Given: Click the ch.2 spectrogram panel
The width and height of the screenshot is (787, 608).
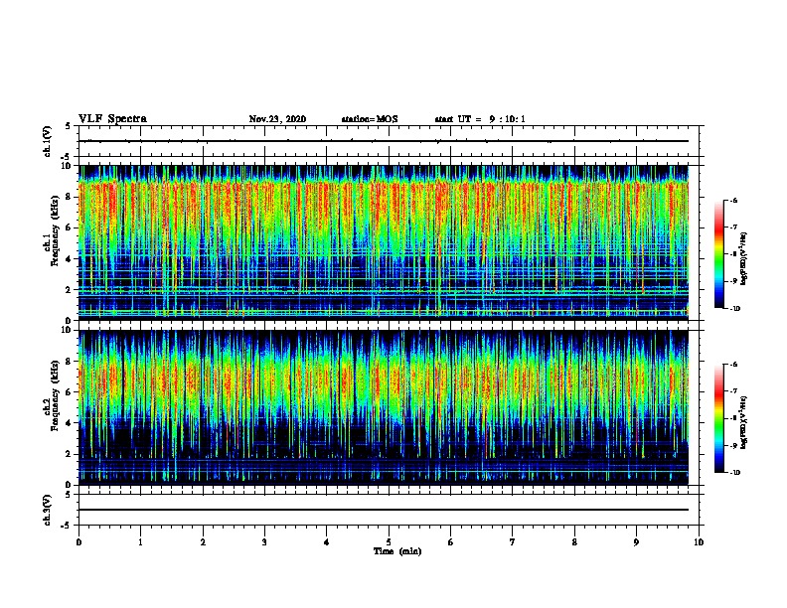Looking at the screenshot, I should (384, 407).
